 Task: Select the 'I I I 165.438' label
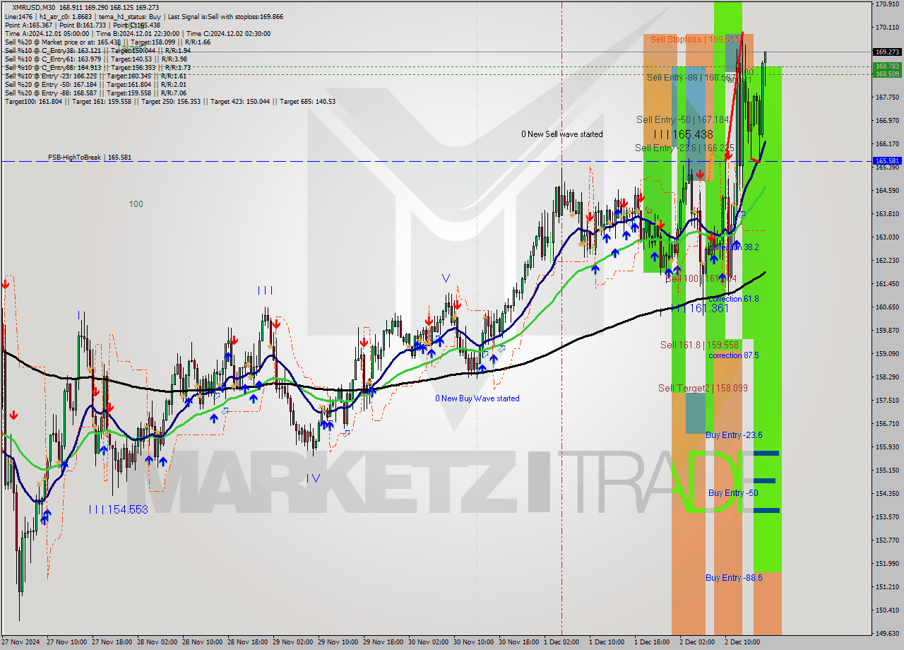point(683,134)
